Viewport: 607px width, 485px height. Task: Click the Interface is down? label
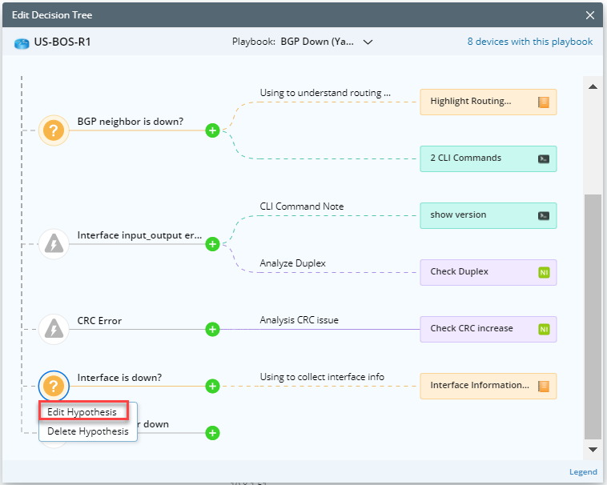[x=119, y=378]
